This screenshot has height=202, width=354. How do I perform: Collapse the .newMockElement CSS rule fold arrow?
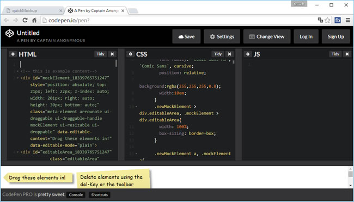coord(136,107)
